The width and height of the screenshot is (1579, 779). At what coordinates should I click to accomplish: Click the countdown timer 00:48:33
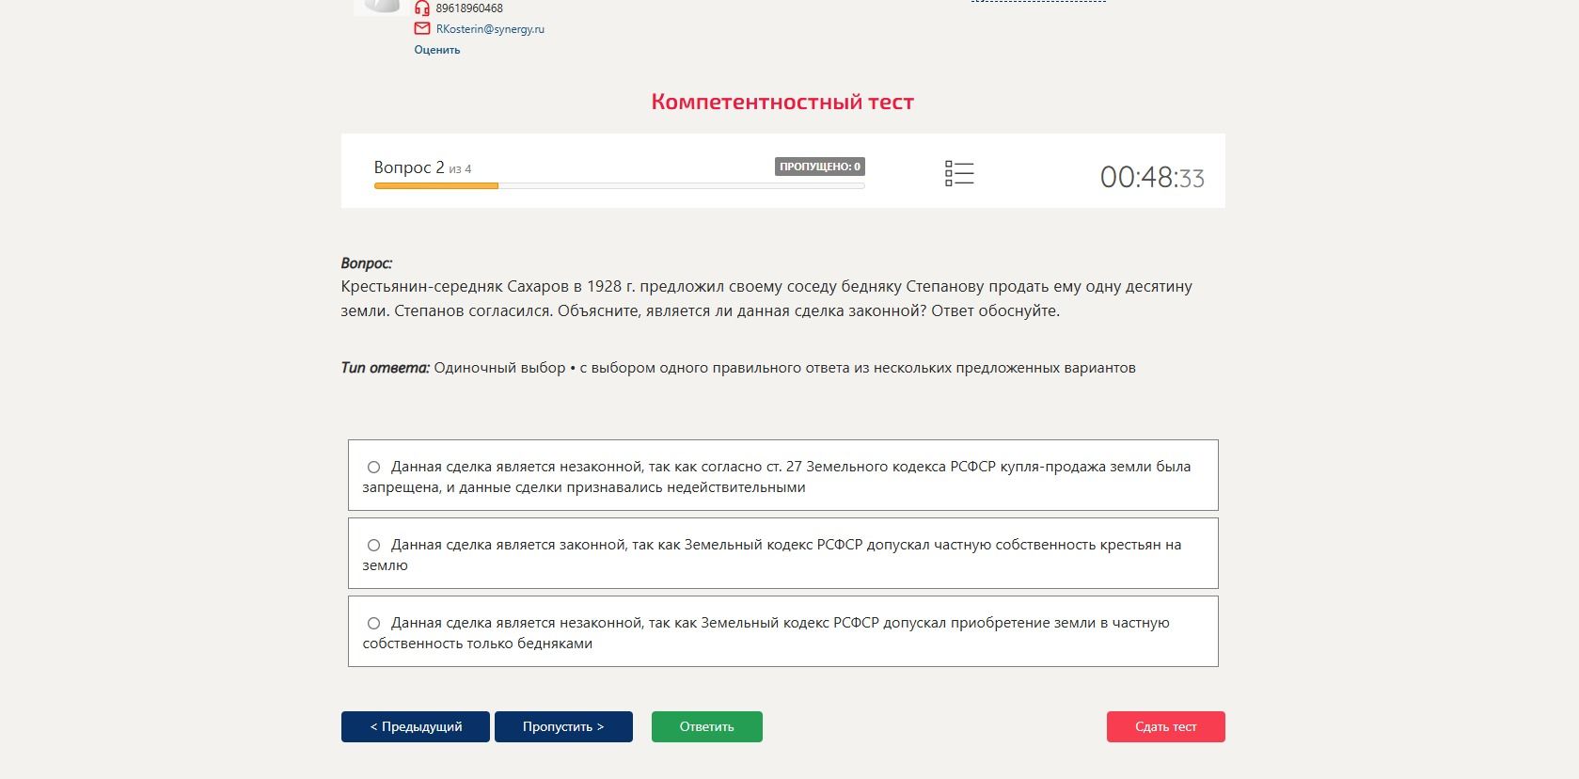pyautogui.click(x=1152, y=177)
